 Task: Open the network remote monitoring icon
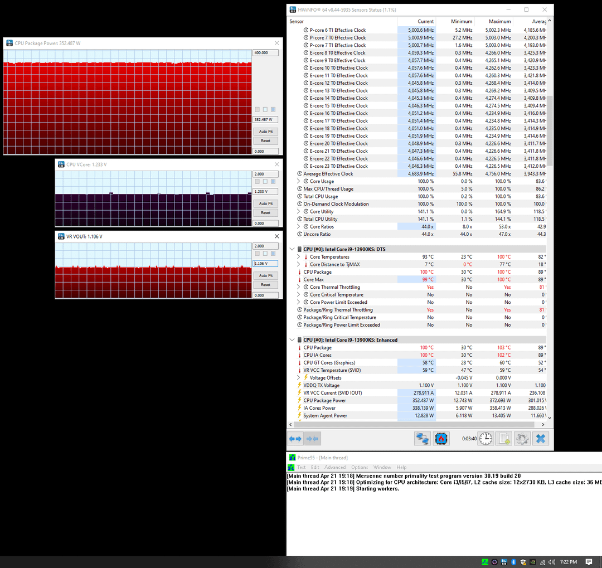[x=423, y=439]
